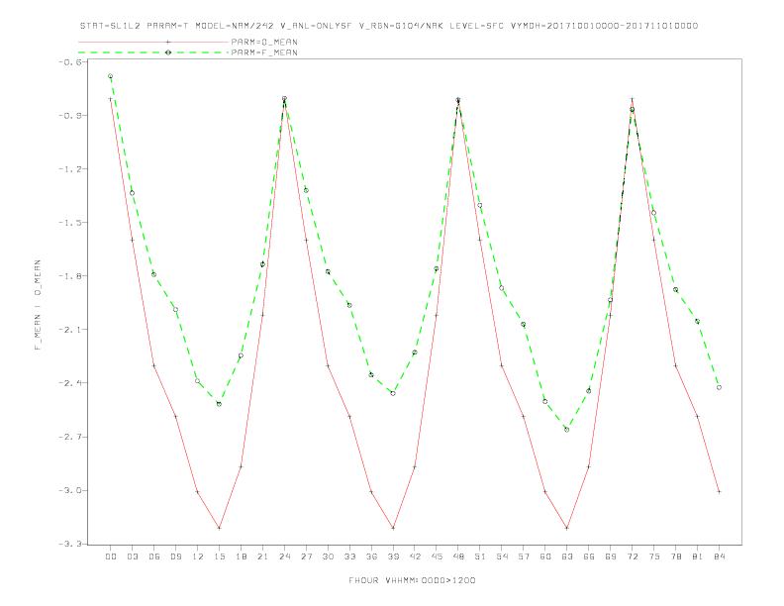Click the 15 forecast hour tick label
784x606 pixels.
click(219, 556)
